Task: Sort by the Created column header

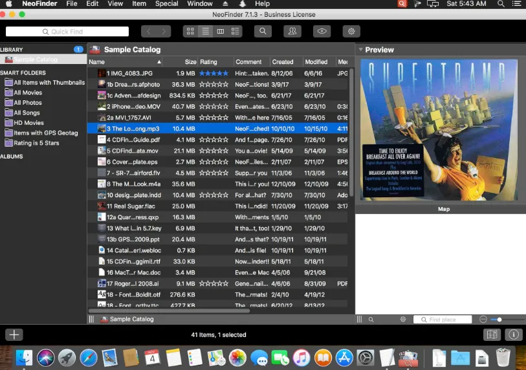Action: tap(287, 61)
